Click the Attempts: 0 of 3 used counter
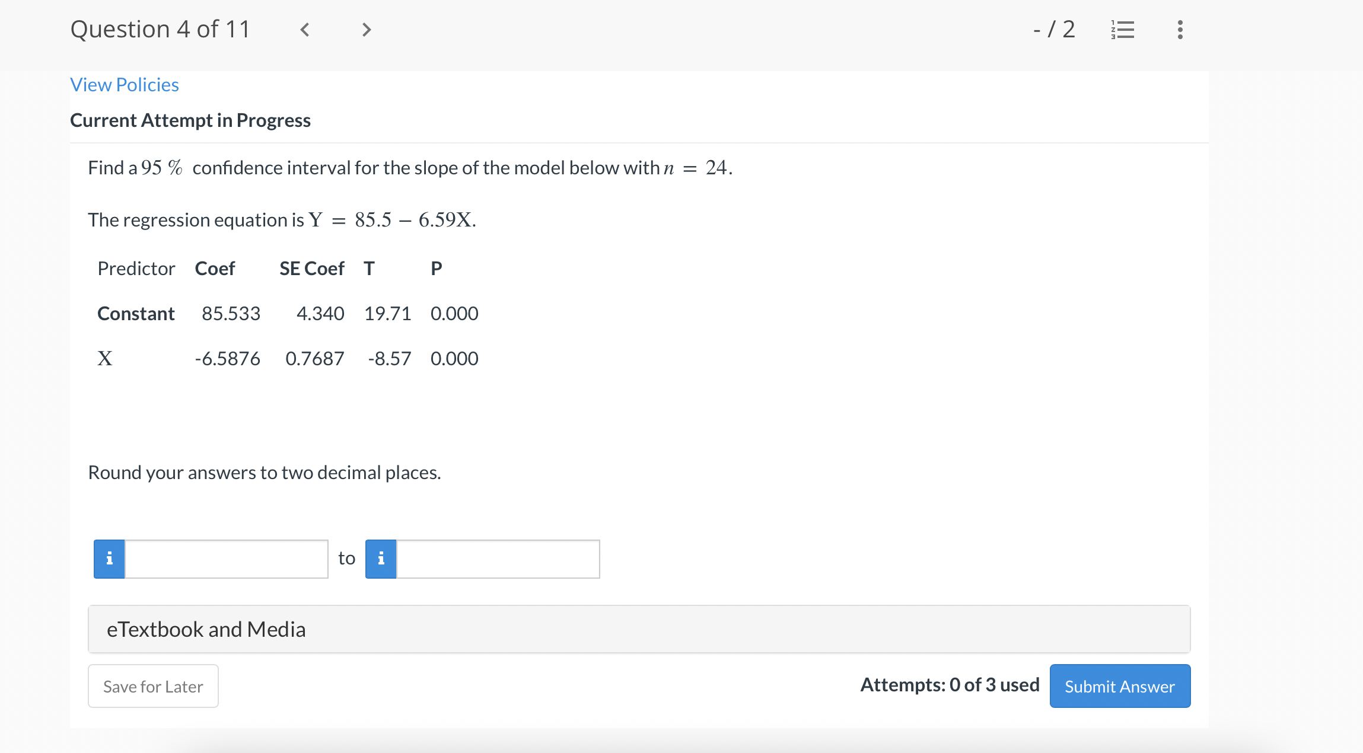The height and width of the screenshot is (753, 1363). pos(950,685)
